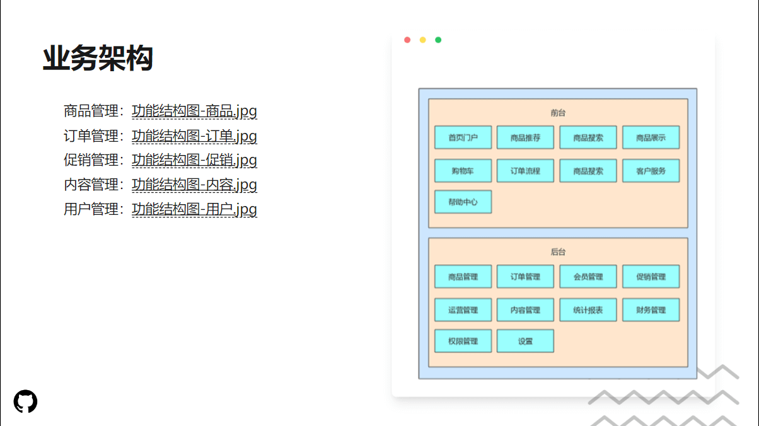The image size is (759, 426).
Task: Click the 购物车 box in diagram
Action: click(x=463, y=171)
